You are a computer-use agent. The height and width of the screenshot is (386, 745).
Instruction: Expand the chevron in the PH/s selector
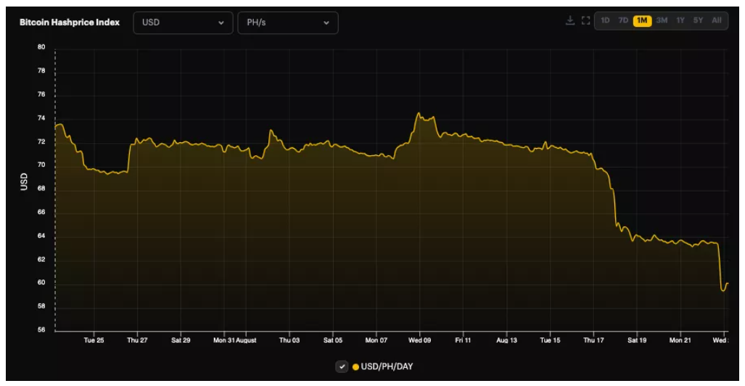[326, 22]
